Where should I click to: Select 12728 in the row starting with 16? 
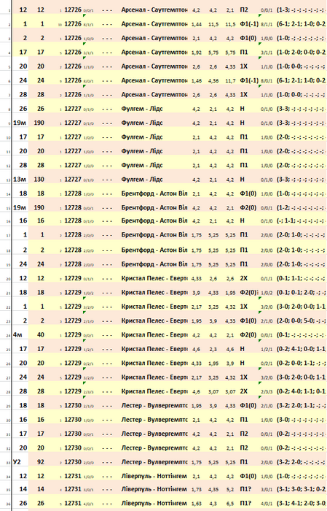(x=73, y=220)
